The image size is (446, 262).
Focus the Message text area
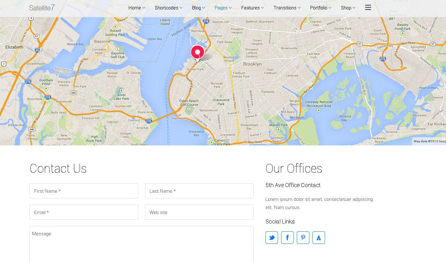tap(141, 244)
